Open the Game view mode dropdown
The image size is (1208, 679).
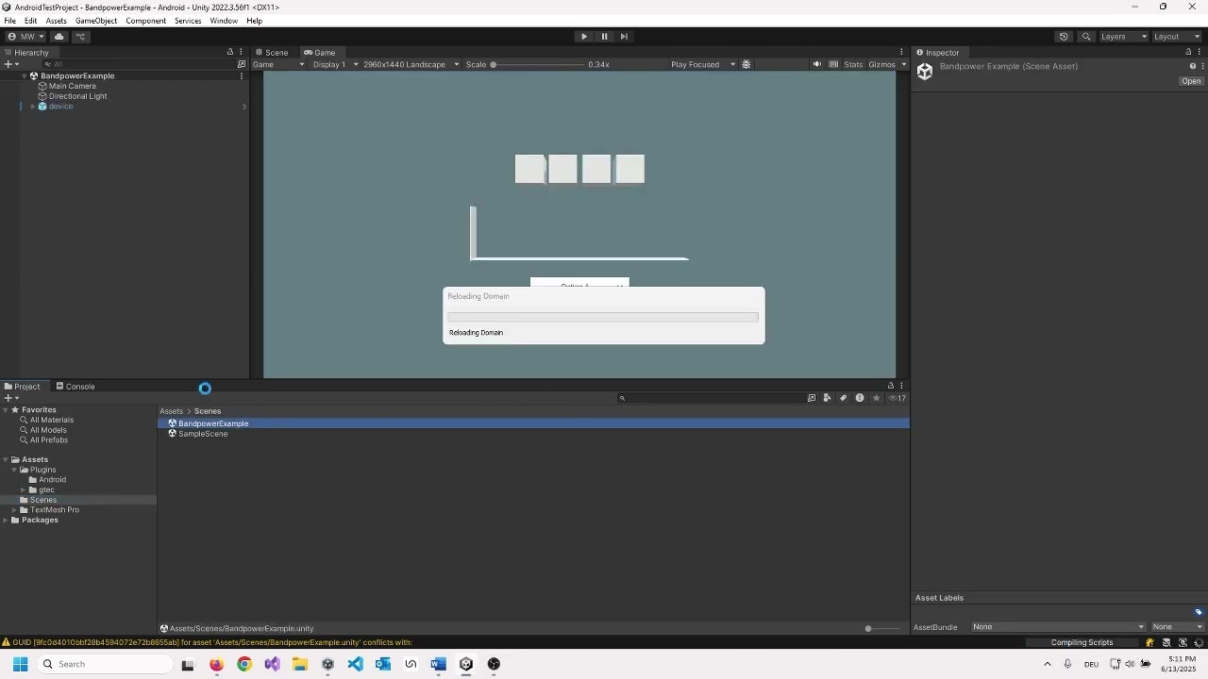[278, 65]
